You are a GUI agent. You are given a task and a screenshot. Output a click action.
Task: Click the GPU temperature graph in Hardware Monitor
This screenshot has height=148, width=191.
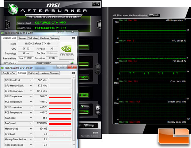(153, 30)
